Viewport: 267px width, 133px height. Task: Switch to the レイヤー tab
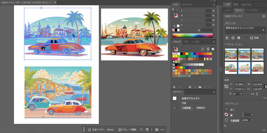click(228, 10)
